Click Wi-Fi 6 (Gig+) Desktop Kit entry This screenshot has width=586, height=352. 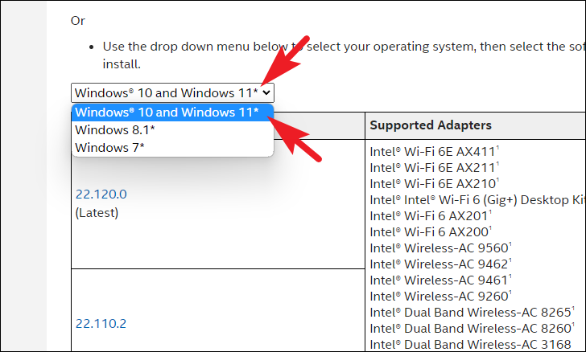coord(477,199)
